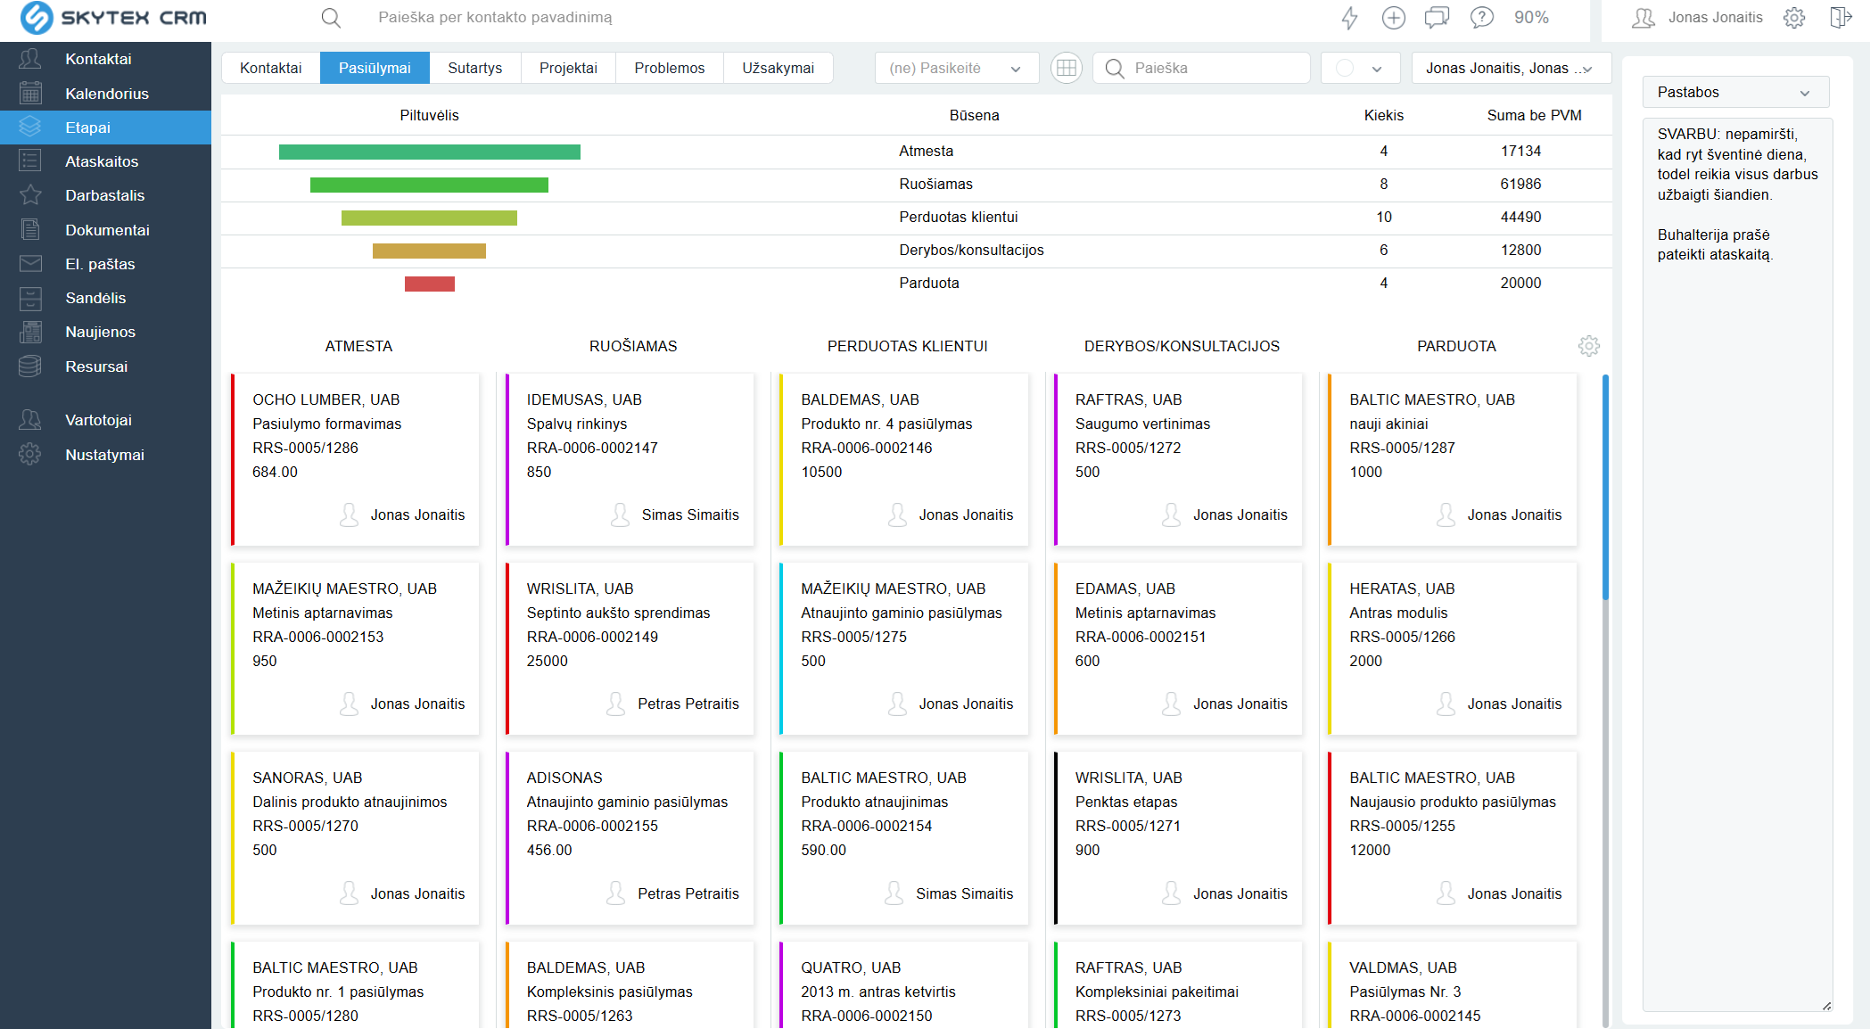1870x1029 pixels.
Task: Click the kanban vertical scrollbar
Action: pos(1605,488)
